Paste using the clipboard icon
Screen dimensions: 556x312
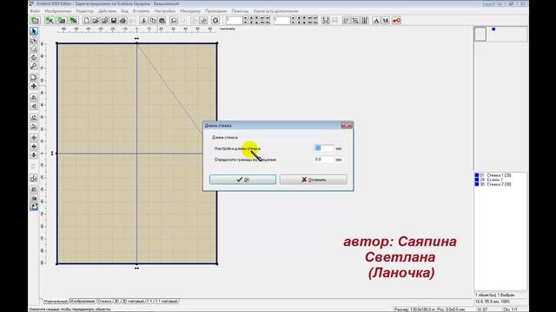pos(162,21)
